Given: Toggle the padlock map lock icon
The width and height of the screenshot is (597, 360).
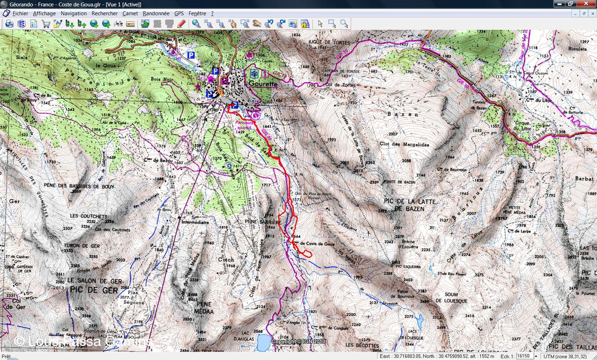Looking at the screenshot, I should click(x=305, y=24).
